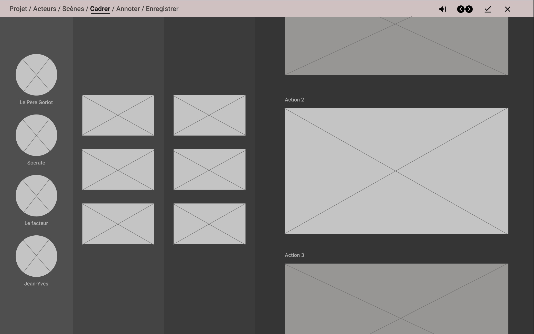Click the Action 3 label
The height and width of the screenshot is (334, 534).
(x=294, y=255)
